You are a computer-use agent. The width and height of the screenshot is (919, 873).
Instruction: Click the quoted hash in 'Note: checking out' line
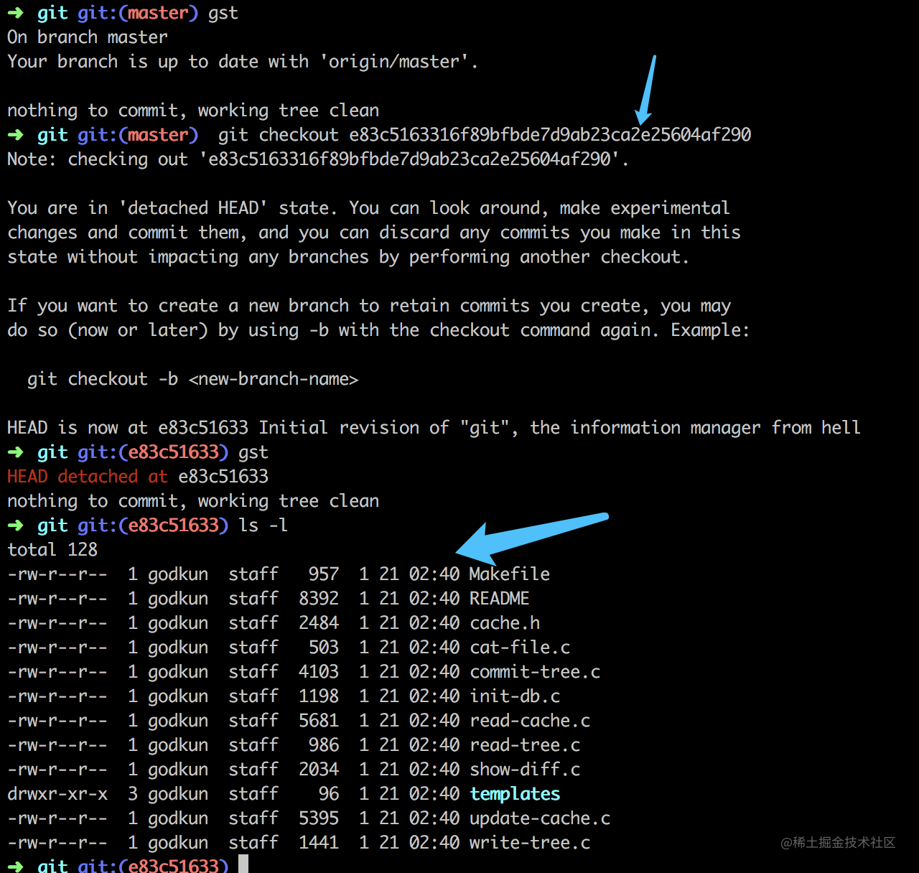coord(409,159)
